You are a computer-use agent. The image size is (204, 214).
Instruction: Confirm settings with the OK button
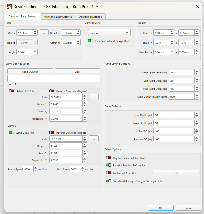[161, 208]
